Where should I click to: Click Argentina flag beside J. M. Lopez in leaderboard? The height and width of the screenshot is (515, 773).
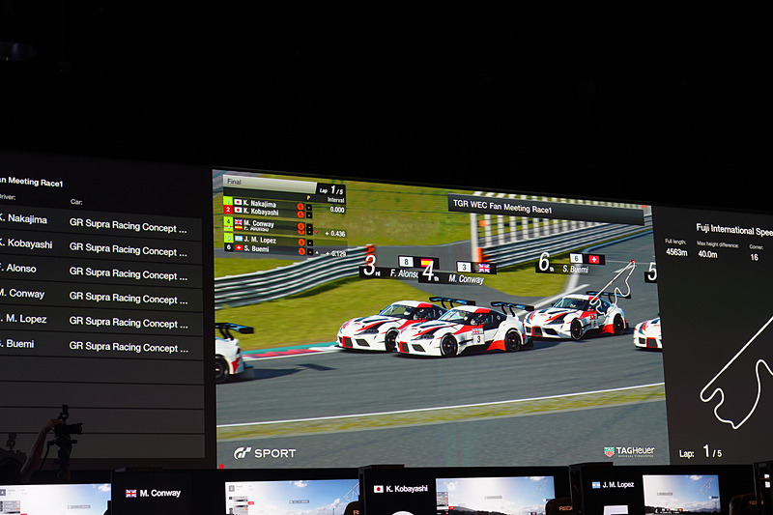click(239, 239)
